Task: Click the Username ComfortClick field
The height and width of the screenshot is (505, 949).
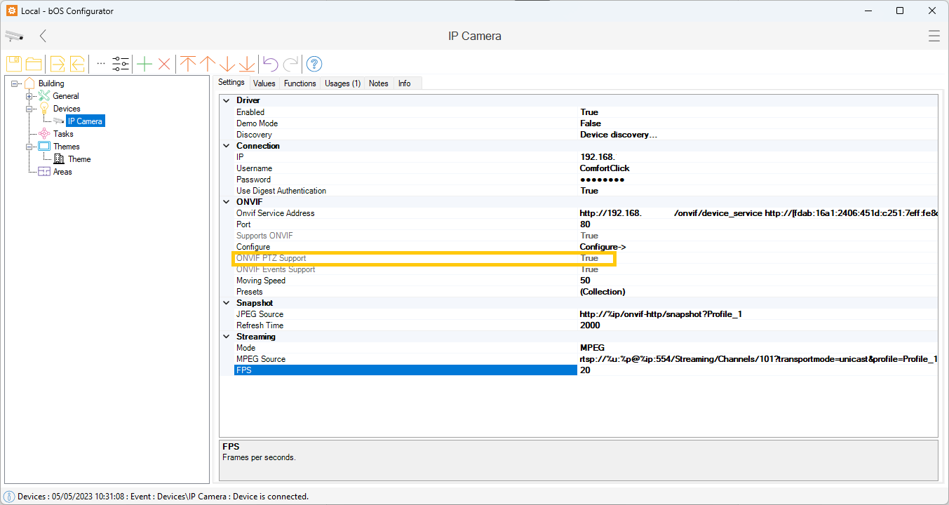Action: [x=605, y=168]
